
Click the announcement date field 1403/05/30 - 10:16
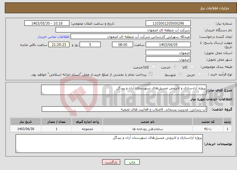[x=47, y=23]
